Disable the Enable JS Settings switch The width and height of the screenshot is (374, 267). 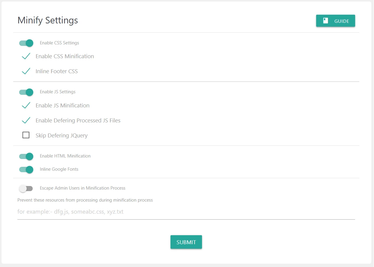26,92
